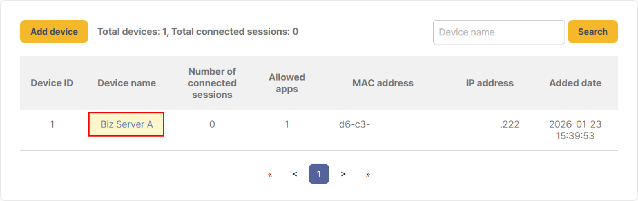Screen dimensions: 638x201
Task: Click the IP address value ending .222
Action: point(509,124)
